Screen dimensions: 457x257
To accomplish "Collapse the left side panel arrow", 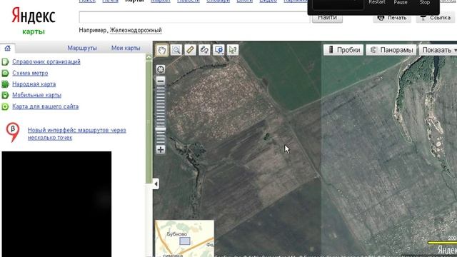I will [156, 184].
